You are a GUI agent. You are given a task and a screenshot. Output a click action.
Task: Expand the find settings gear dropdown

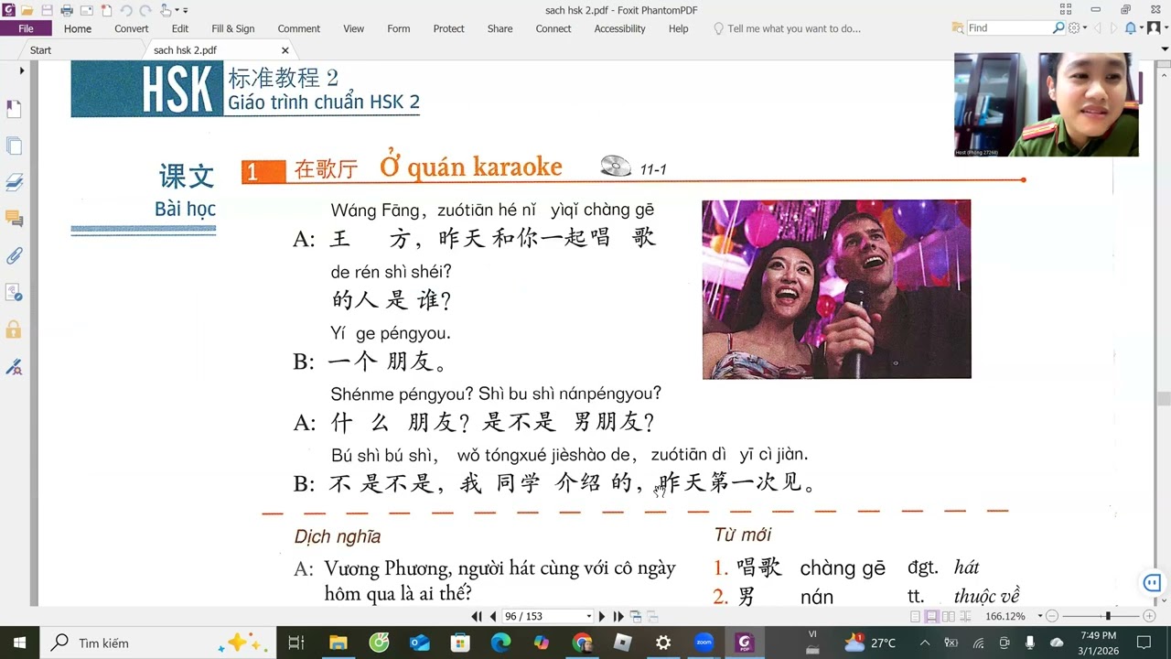pyautogui.click(x=1085, y=27)
